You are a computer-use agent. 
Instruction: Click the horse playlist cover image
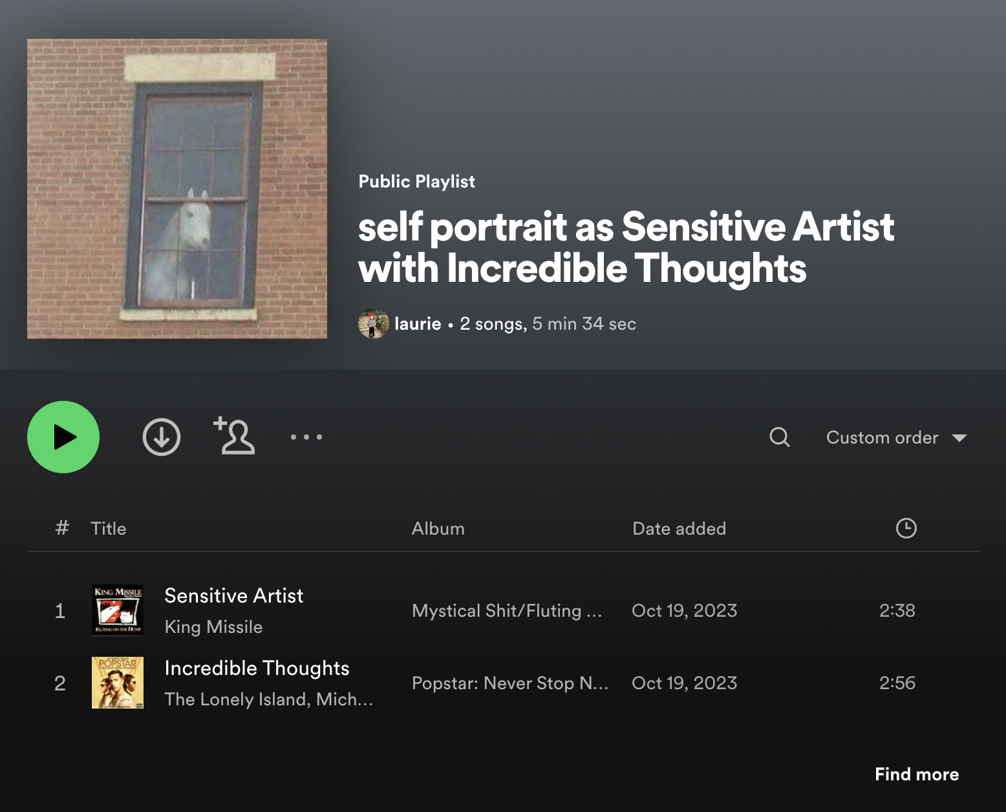177,189
